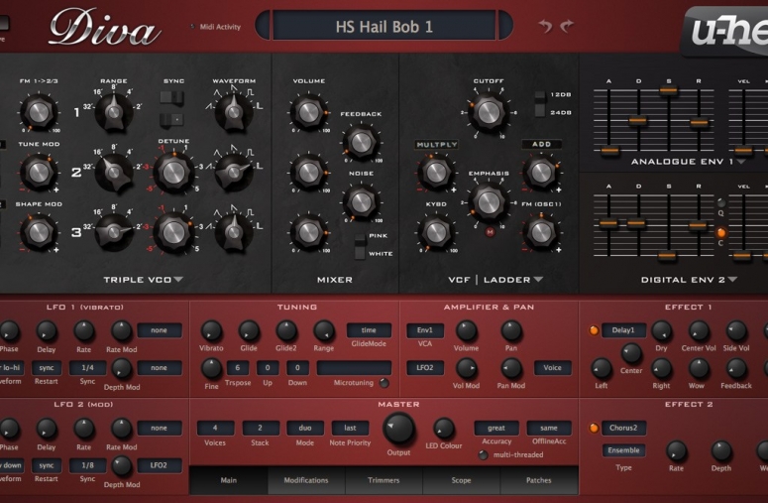Switch to the Modifications tab
This screenshot has width=768, height=503.
click(x=306, y=480)
